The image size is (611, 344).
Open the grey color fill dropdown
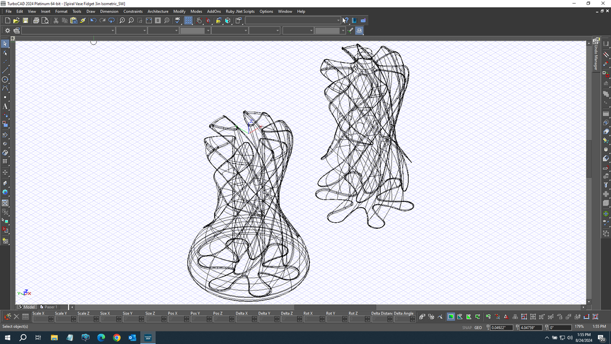[x=195, y=30]
